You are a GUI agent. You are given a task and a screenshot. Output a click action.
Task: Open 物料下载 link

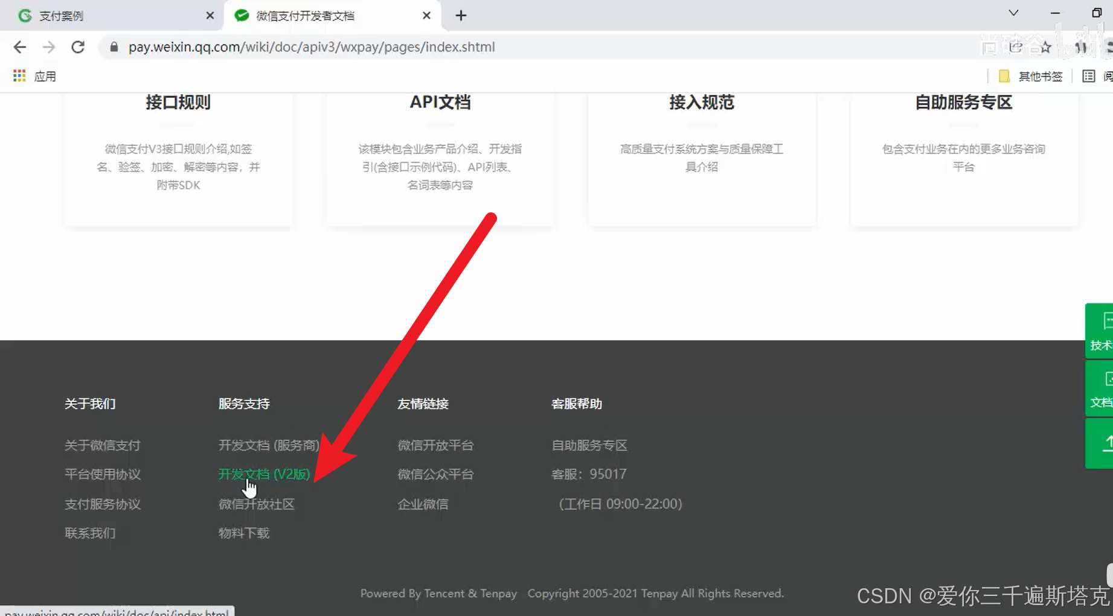pos(243,533)
